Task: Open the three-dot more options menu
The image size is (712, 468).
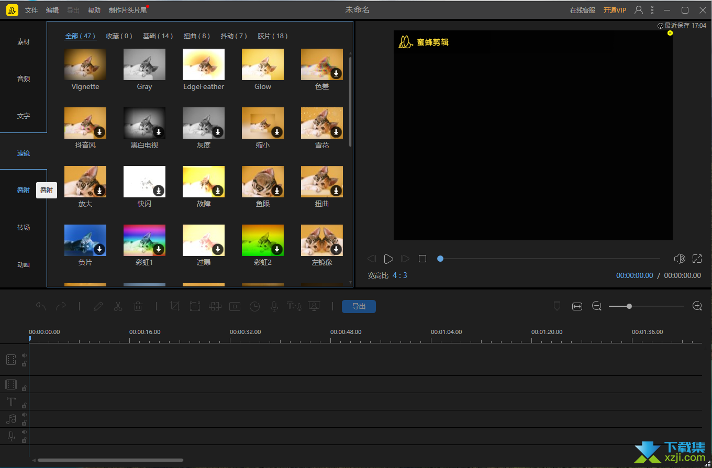Action: coord(652,10)
